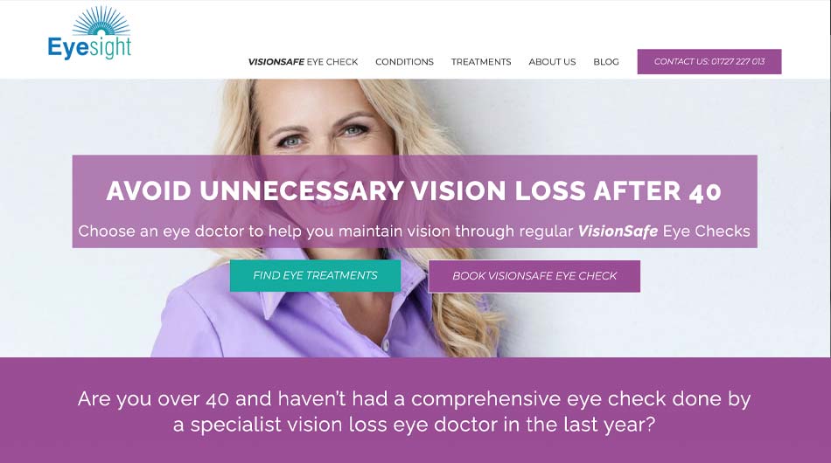Click the Book VisionSafe Eye Check button
Screen dimensions: 831x463
tap(534, 276)
